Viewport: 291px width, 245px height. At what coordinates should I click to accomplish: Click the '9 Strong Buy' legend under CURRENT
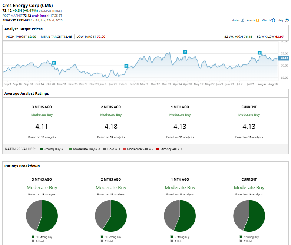pyautogui.click(x=249, y=237)
